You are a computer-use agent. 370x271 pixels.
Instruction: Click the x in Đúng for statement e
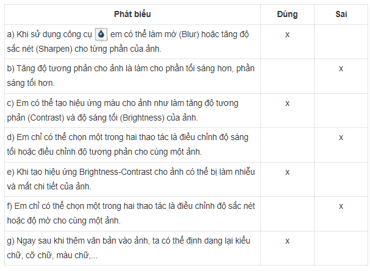coord(287,172)
